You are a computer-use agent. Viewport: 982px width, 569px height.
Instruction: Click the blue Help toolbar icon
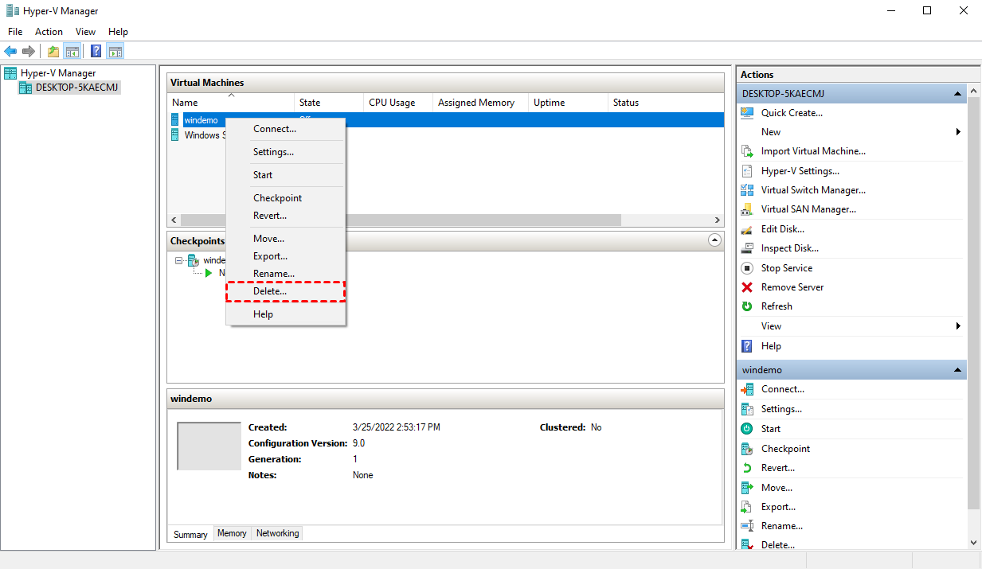[96, 52]
